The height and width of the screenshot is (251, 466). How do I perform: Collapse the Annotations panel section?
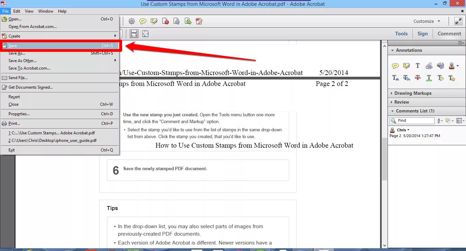point(392,50)
